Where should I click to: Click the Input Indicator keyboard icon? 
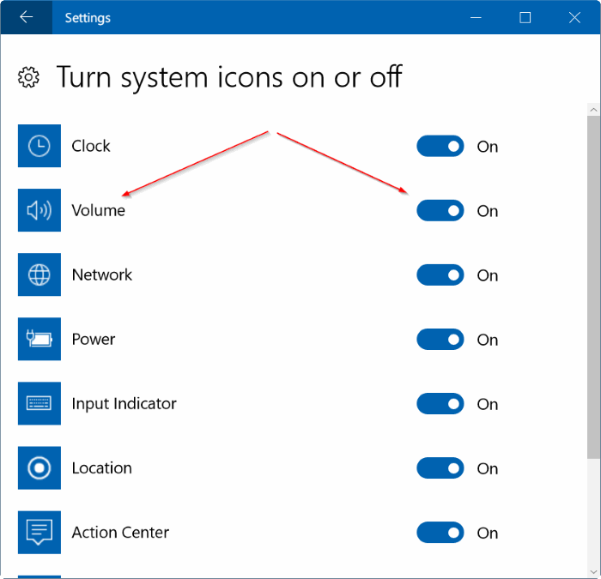tap(39, 403)
